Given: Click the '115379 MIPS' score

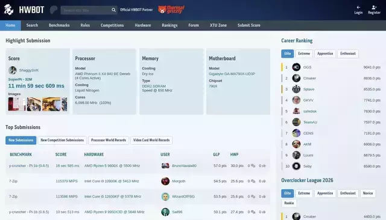Looking at the screenshot, I should tap(66, 182).
